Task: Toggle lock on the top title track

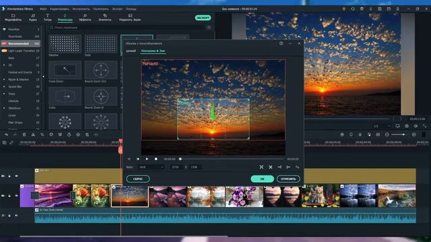Action: tap(9, 176)
